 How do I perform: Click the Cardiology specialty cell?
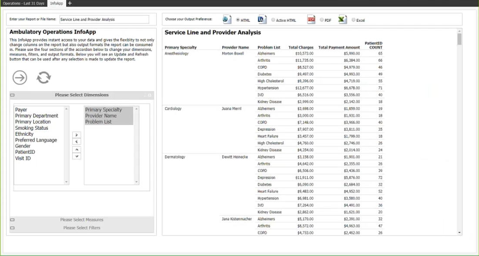point(173,108)
